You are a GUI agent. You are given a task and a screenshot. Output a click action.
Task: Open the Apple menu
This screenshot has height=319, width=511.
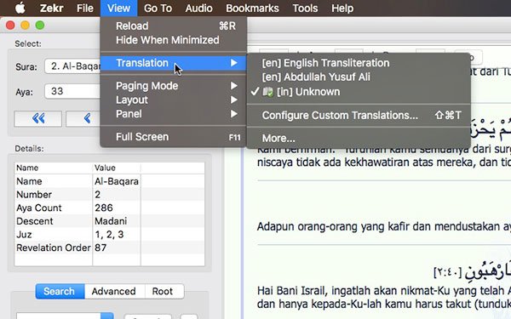pos(20,8)
